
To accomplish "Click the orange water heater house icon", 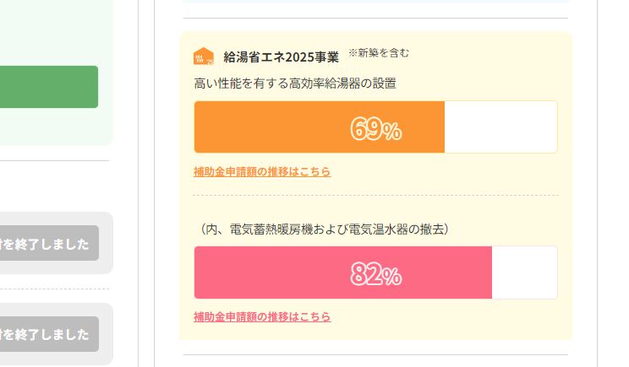I will 203,57.
